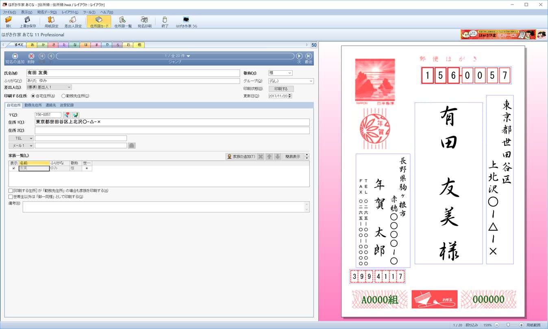Click the 開く (Open) toolbar icon
The height and width of the screenshot is (329, 548).
tap(9, 22)
